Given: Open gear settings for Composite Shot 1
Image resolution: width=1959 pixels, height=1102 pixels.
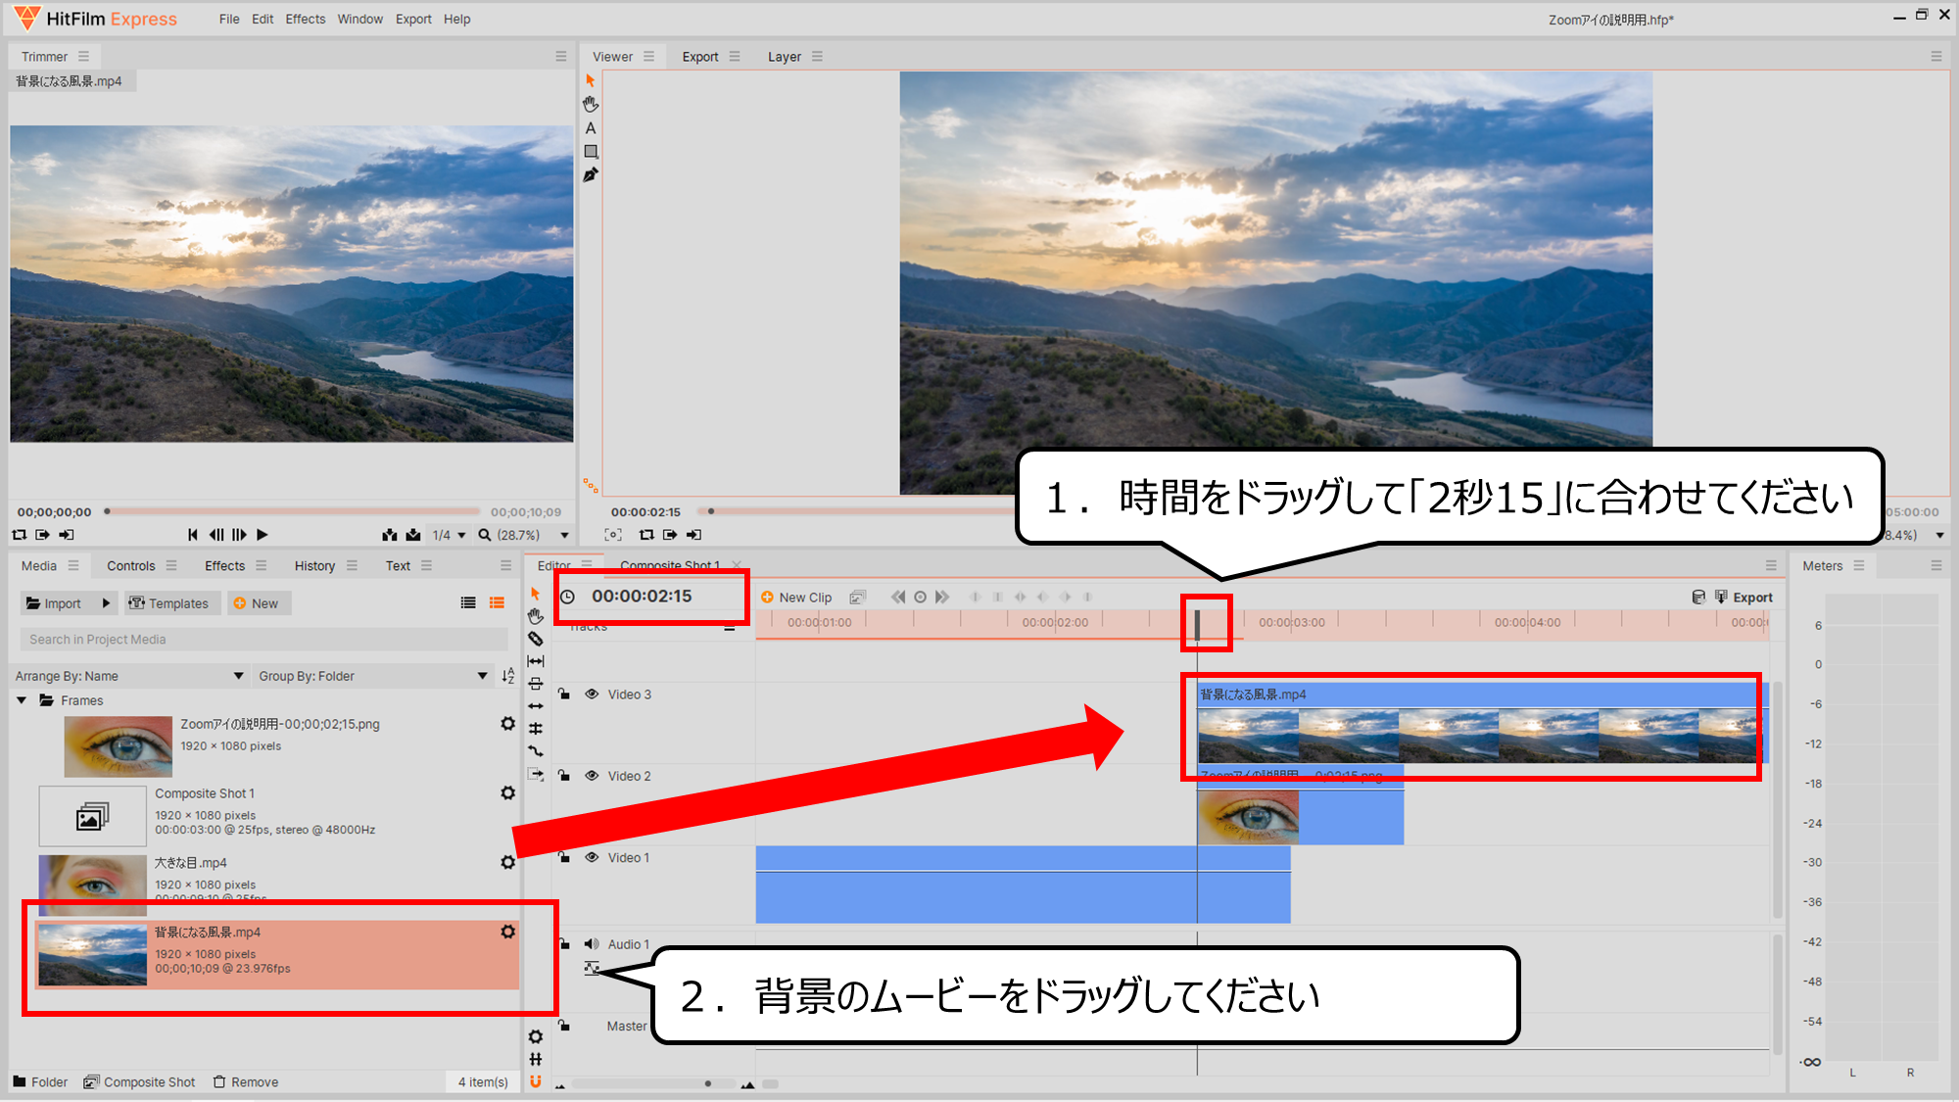Looking at the screenshot, I should 507,793.
